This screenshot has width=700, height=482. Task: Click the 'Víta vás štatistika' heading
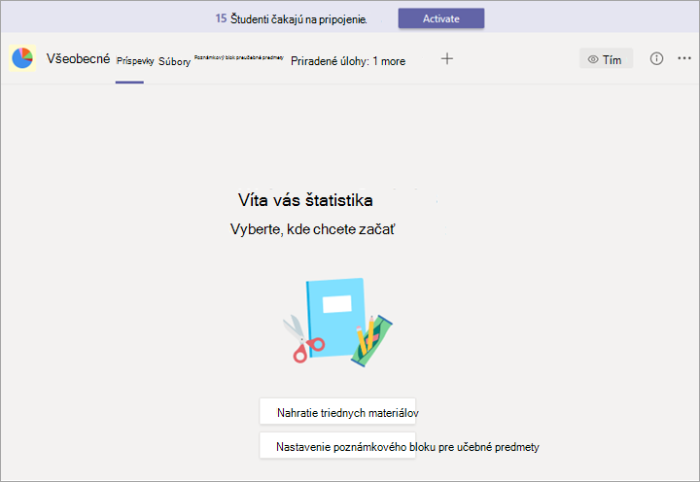[305, 200]
